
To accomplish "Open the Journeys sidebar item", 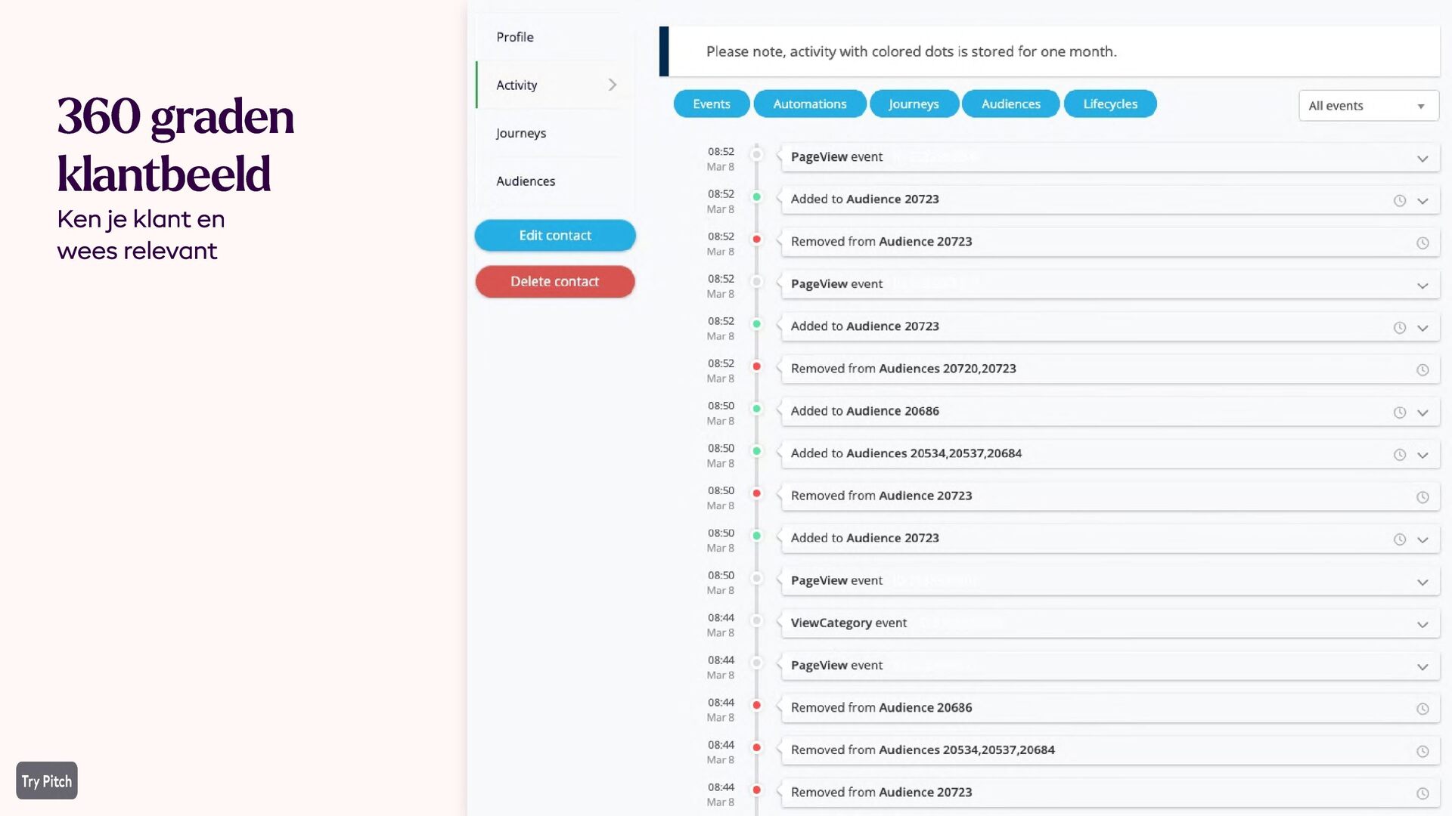I will (x=521, y=133).
